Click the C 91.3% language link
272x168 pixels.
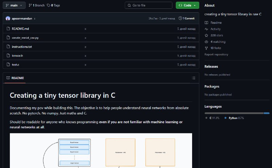tap(215, 118)
